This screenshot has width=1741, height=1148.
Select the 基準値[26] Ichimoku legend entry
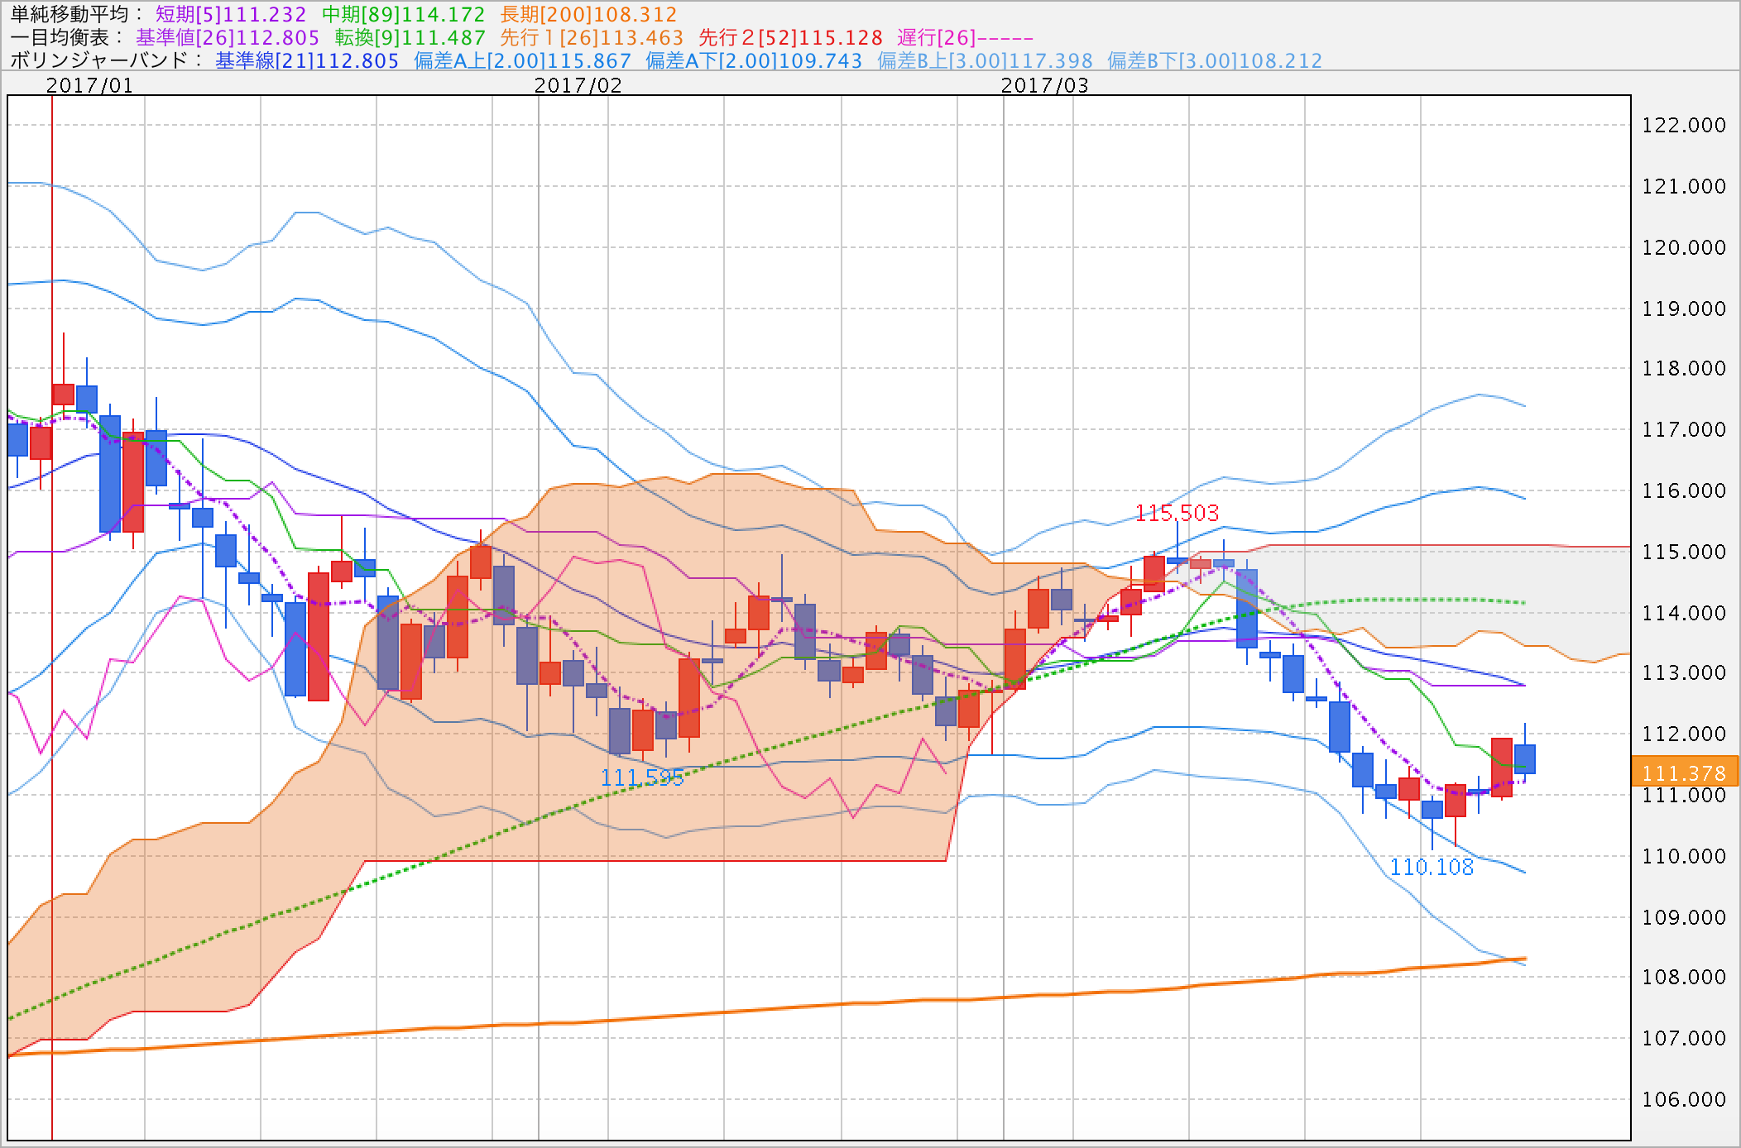[228, 38]
